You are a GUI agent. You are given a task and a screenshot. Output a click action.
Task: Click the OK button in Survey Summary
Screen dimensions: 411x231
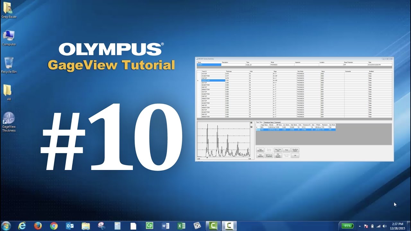(295, 156)
